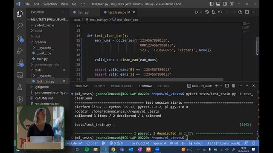This screenshot has height=153, width=273.
Task: Expand the greenin.egg-info folder
Action: (46, 65)
